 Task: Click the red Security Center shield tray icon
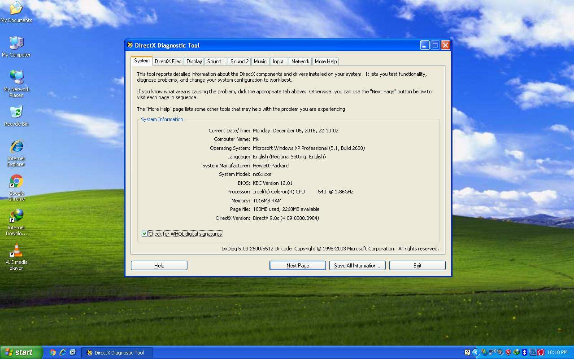508,352
